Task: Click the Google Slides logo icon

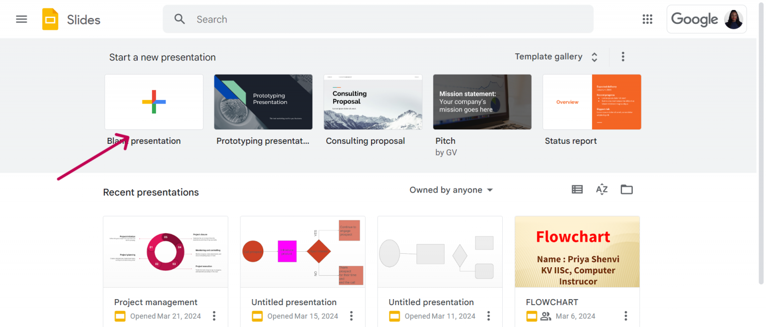Action: tap(50, 19)
